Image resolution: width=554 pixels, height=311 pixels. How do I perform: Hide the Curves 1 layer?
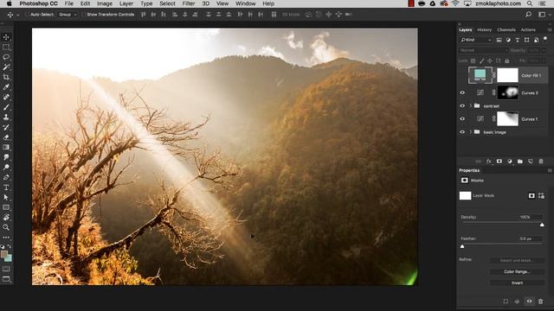(x=462, y=119)
